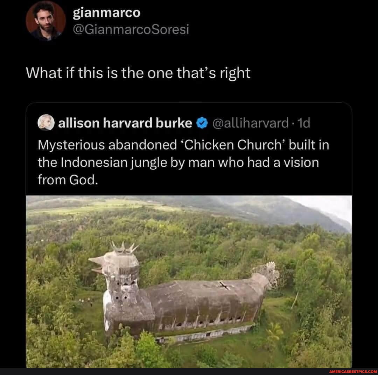378x375 pixels.
Task: Open the @alliharvard handle link
Action: (x=251, y=123)
